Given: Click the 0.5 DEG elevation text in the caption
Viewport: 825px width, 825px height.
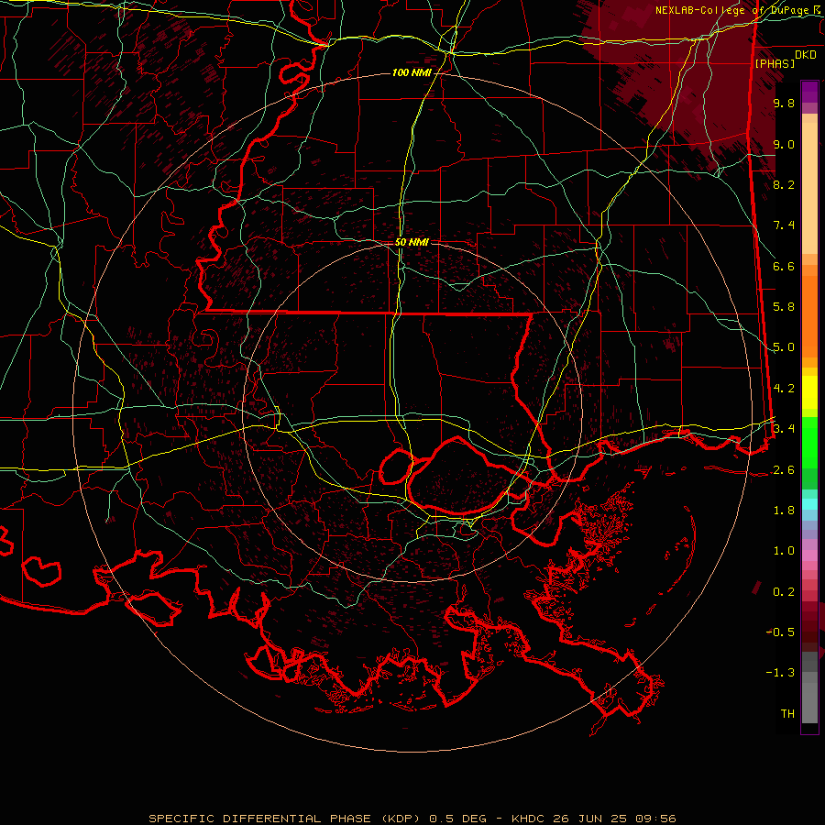Looking at the screenshot, I should pyautogui.click(x=459, y=819).
